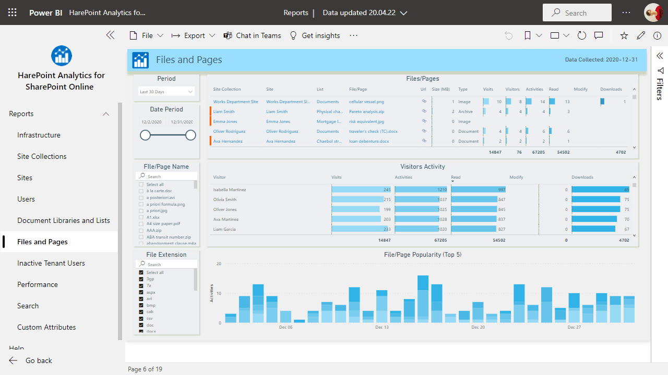
Task: Click the refresh visuals icon
Action: coord(582,35)
